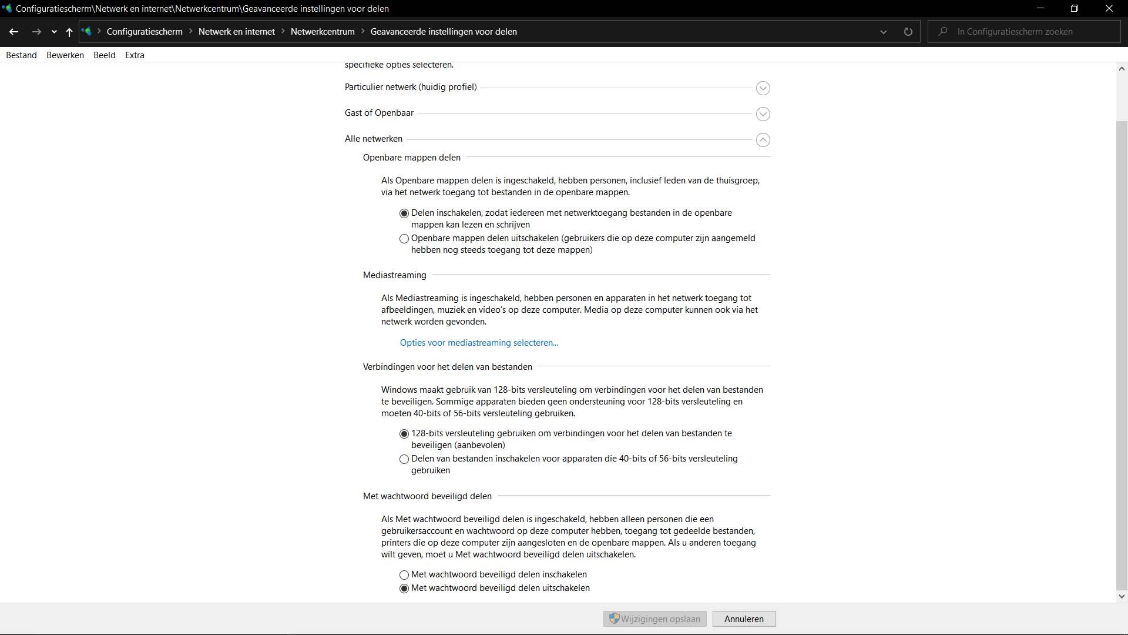The width and height of the screenshot is (1128, 635).
Task: Click the network icon in address bar
Action: (x=87, y=32)
